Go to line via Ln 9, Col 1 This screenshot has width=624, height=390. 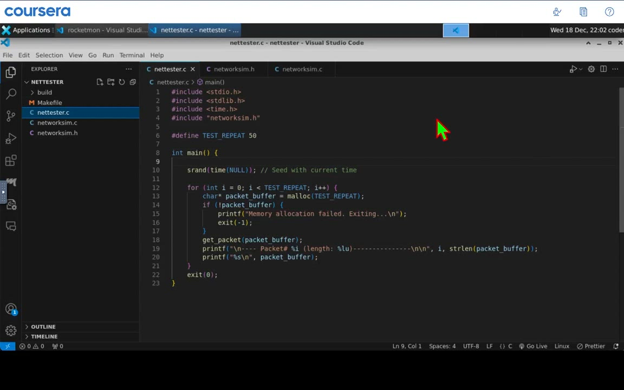click(407, 346)
